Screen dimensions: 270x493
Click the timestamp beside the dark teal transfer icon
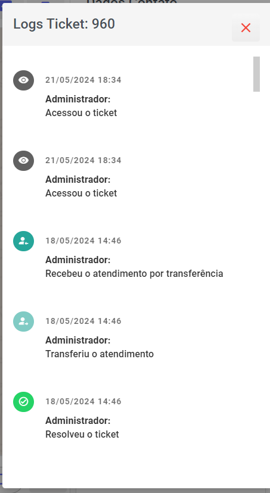pyautogui.click(x=83, y=241)
